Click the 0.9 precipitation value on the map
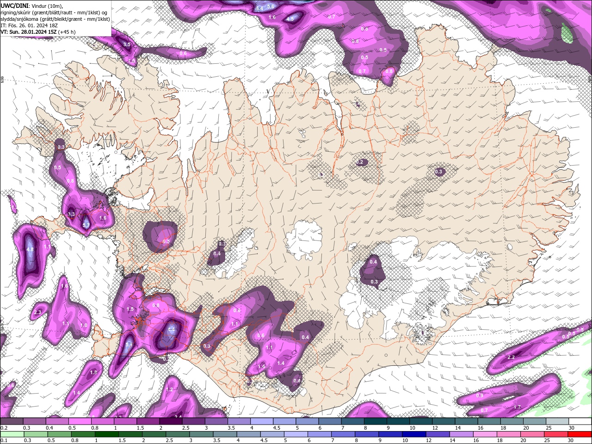This screenshot has height=444, width=592. tap(480, 395)
